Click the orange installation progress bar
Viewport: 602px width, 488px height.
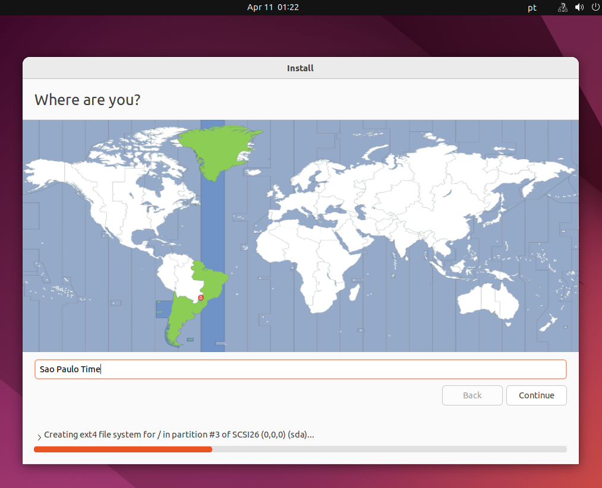tap(300, 449)
